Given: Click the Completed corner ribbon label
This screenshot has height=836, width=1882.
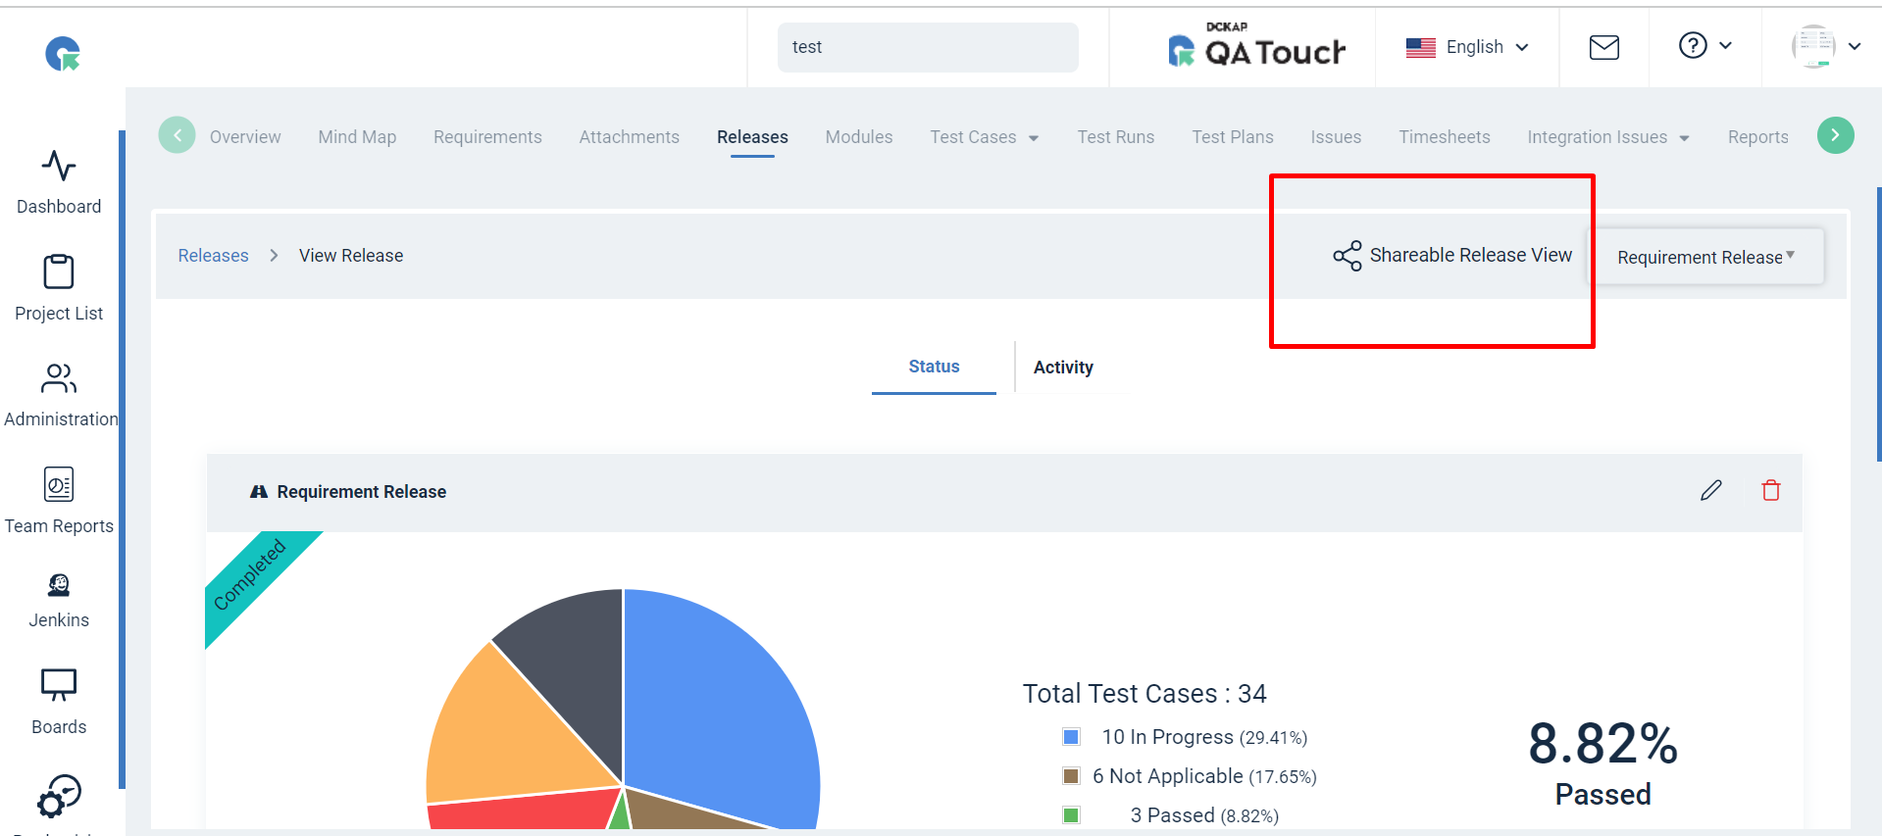Looking at the screenshot, I should coord(249,575).
